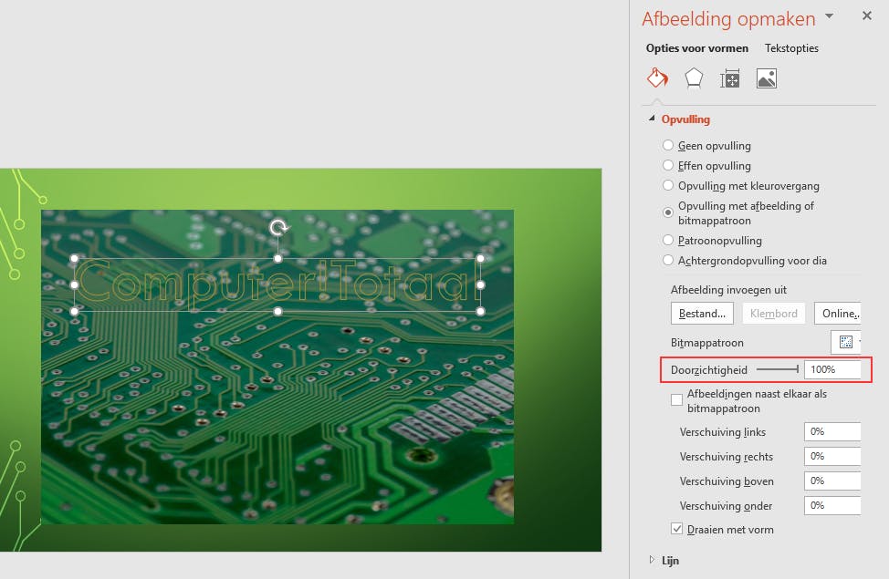
Task: Open the Afbeelding opmaken pane options arrow
Action: click(830, 16)
